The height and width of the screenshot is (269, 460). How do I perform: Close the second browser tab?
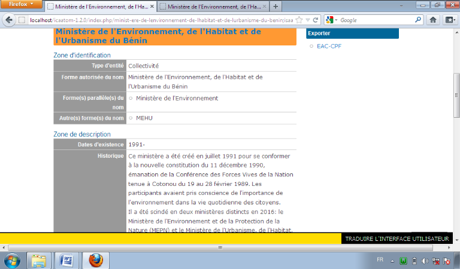coord(264,6)
